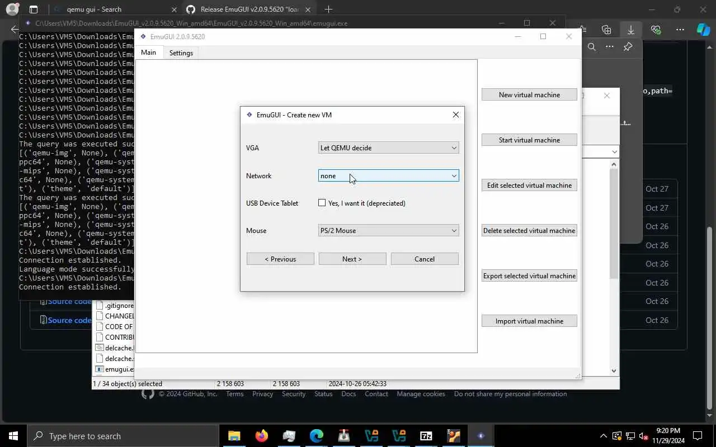Image resolution: width=716 pixels, height=447 pixels.
Task: Open the VGA dropdown
Action: pyautogui.click(x=389, y=148)
